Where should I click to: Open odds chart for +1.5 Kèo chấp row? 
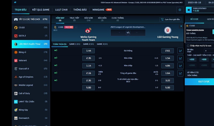point(180,66)
